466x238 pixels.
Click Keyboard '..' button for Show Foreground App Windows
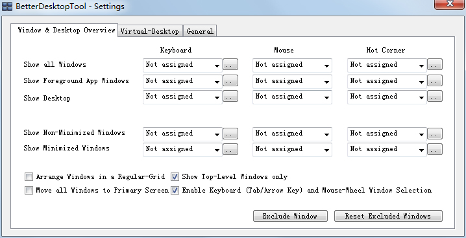(x=230, y=80)
